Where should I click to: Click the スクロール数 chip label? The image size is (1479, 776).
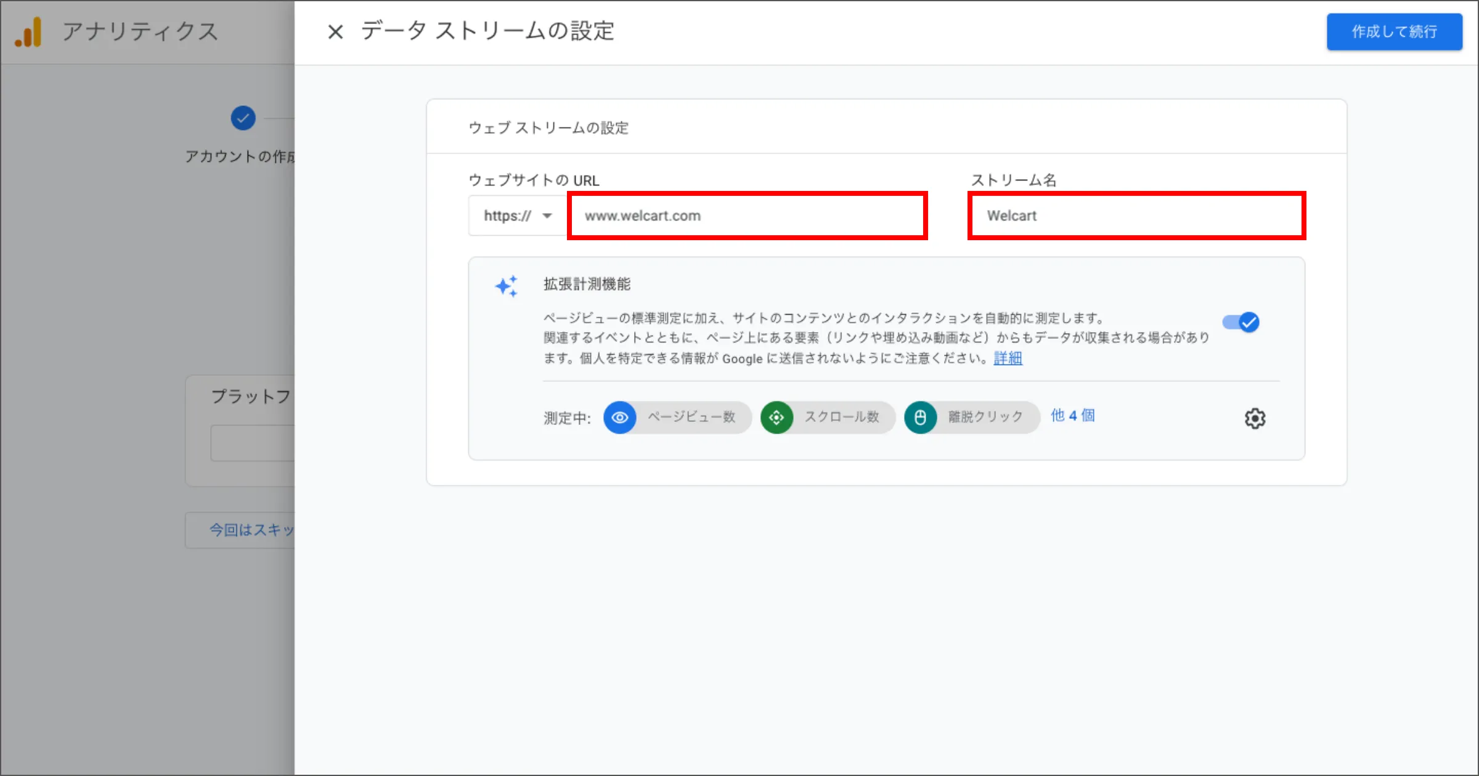click(842, 417)
